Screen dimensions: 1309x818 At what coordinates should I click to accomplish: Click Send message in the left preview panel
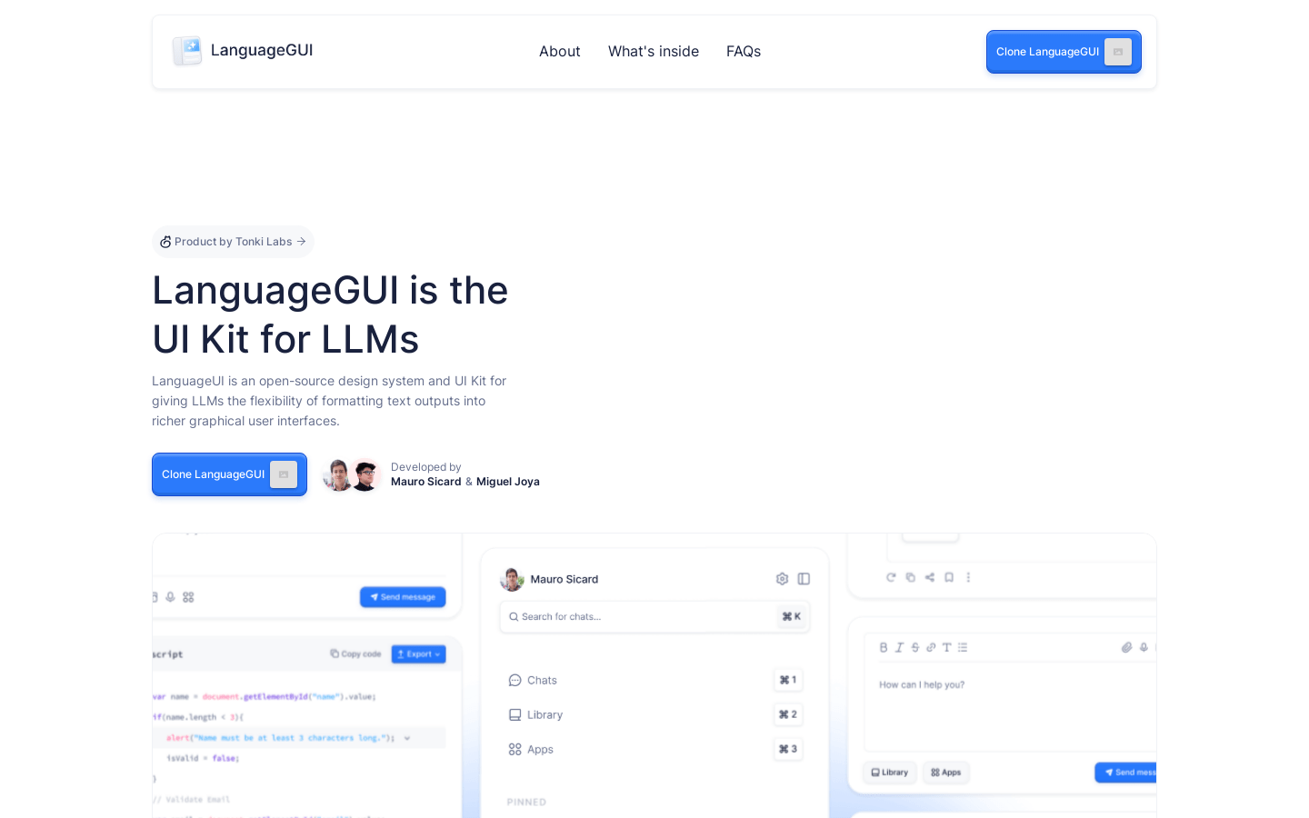pyautogui.click(x=403, y=597)
